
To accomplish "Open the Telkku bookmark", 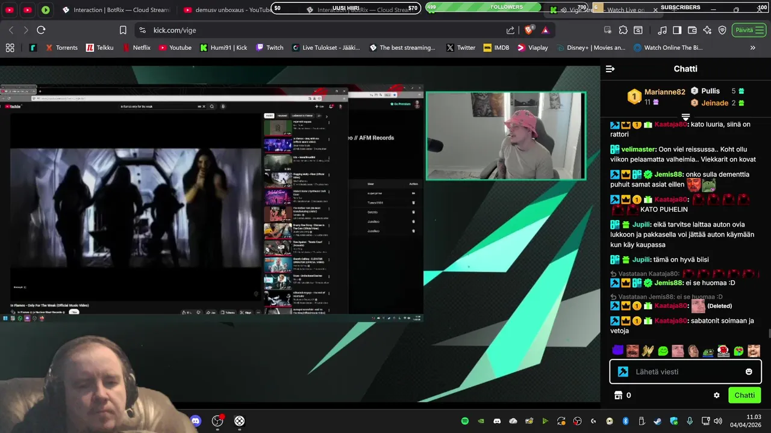I will 99,48.
